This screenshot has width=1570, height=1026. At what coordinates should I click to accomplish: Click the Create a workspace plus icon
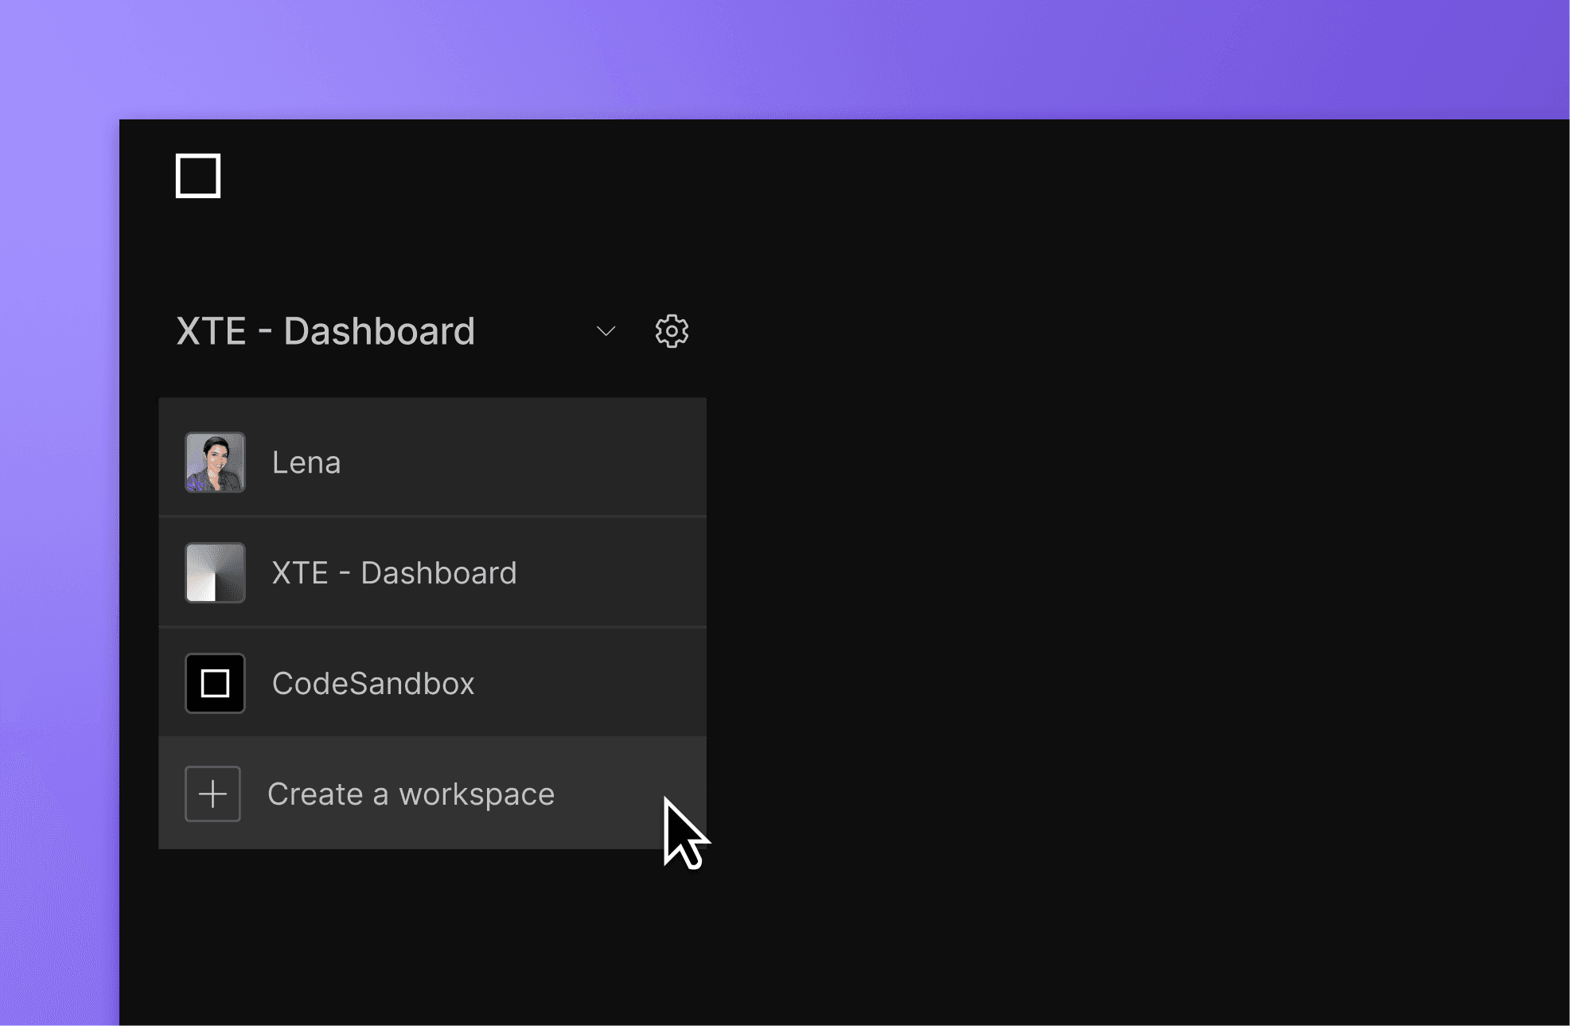[x=214, y=793]
